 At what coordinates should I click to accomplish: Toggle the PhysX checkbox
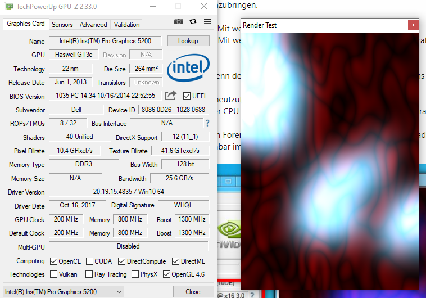(x=135, y=274)
